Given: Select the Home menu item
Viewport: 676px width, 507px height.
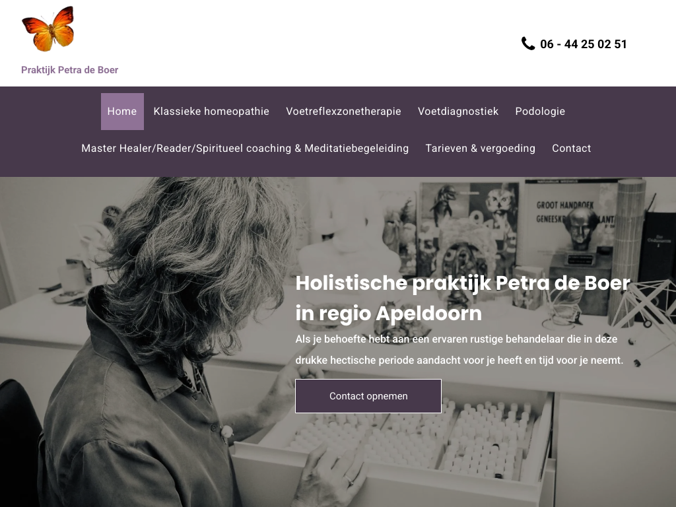Looking at the screenshot, I should 122,111.
